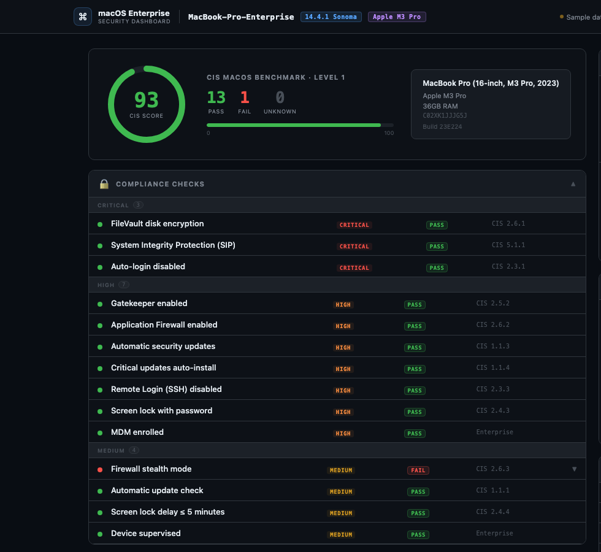Select Critical updates auto-install row
Screen dimensions: 601x552
point(337,367)
